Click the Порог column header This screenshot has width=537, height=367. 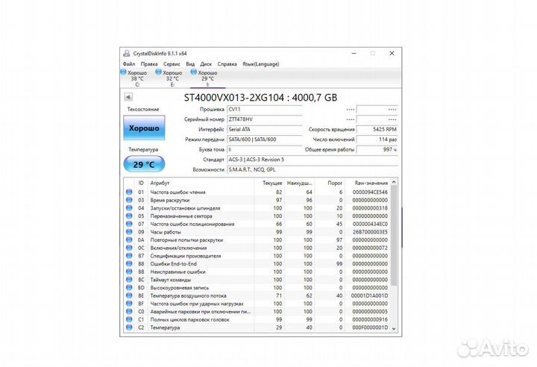point(330,183)
